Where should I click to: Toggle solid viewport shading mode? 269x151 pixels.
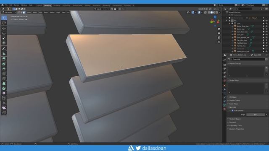pos(211,13)
